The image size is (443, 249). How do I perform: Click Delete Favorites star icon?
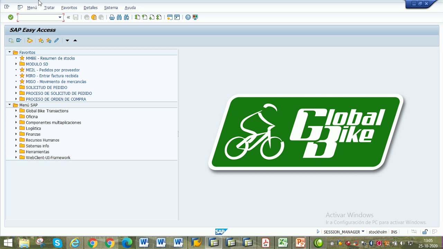[x=48, y=40]
